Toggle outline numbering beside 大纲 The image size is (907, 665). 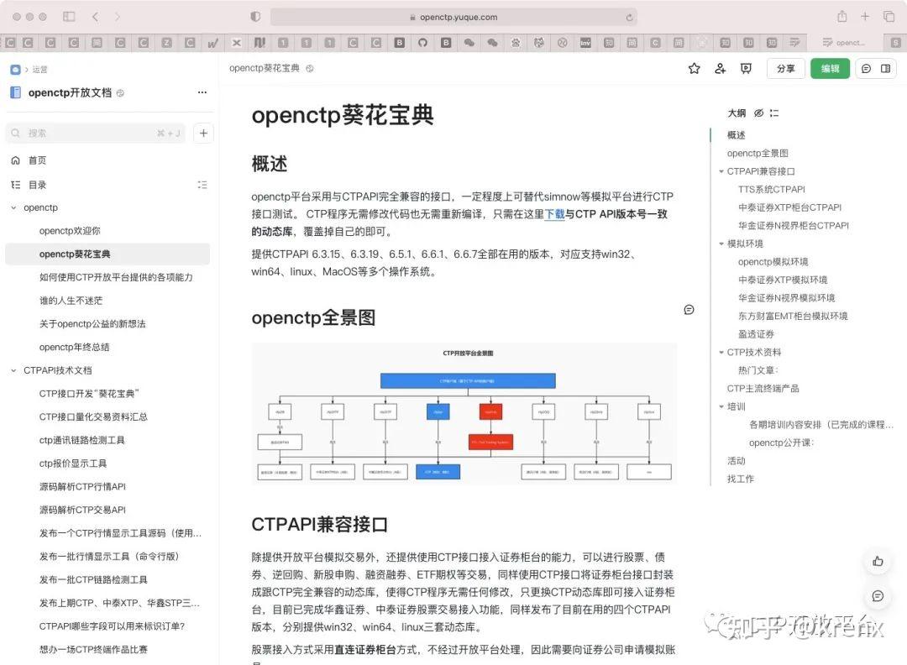(x=774, y=113)
